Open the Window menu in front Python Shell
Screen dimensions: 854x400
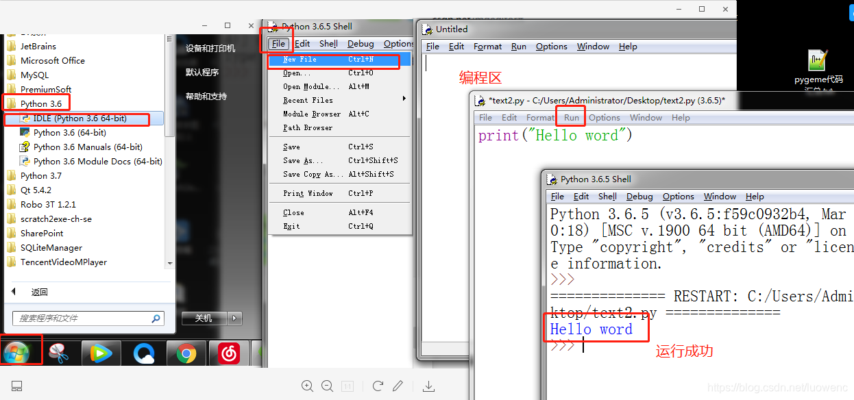point(720,197)
